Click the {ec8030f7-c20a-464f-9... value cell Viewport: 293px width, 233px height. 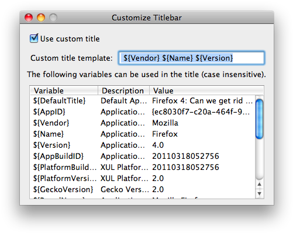click(x=201, y=112)
